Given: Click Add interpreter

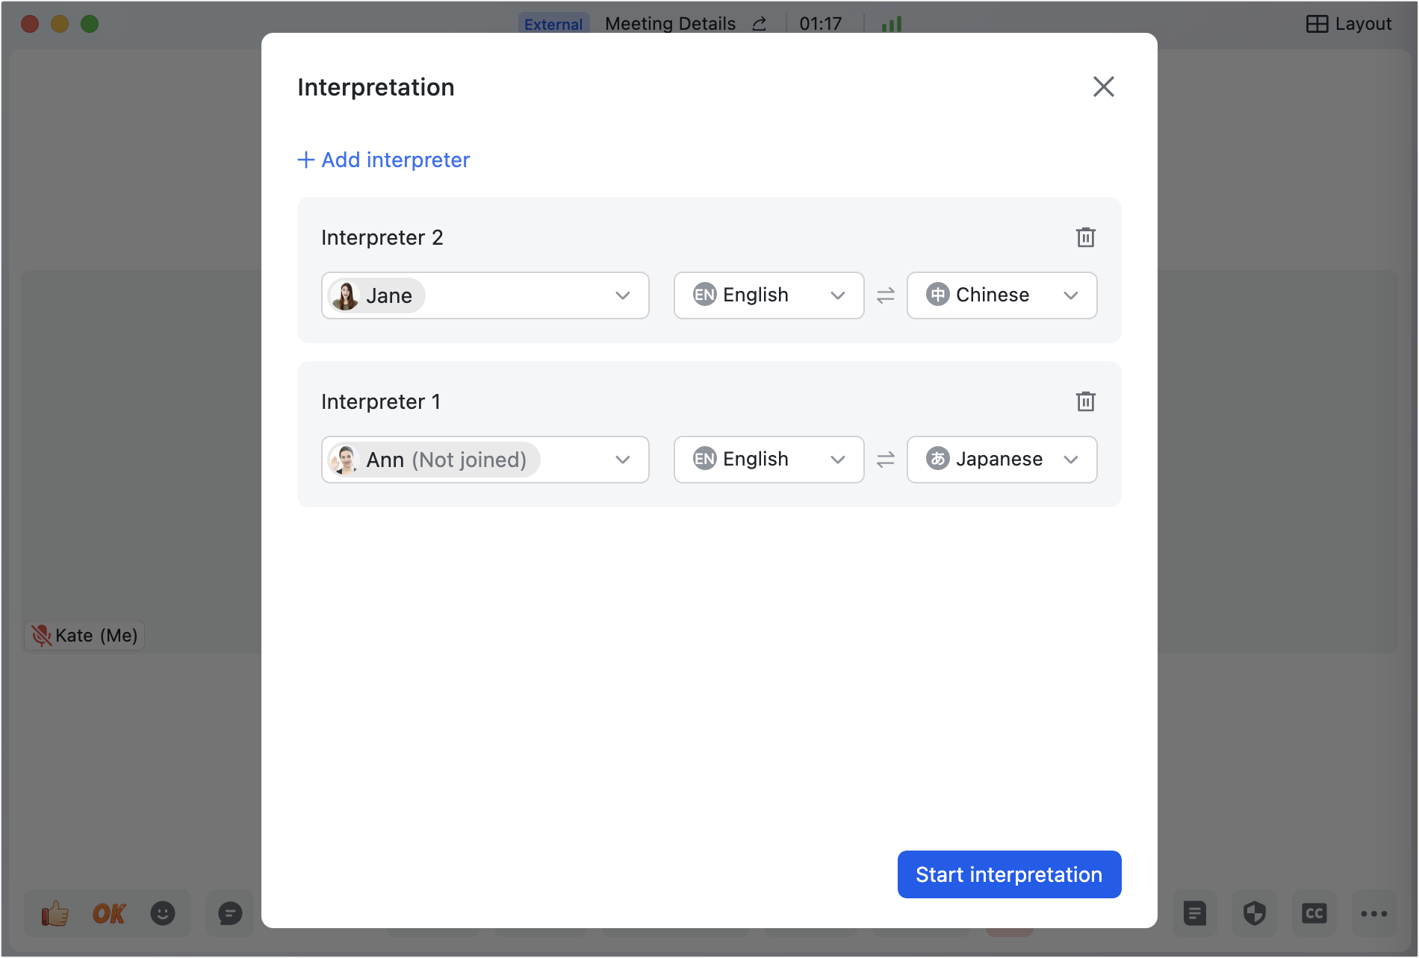Looking at the screenshot, I should click(383, 160).
